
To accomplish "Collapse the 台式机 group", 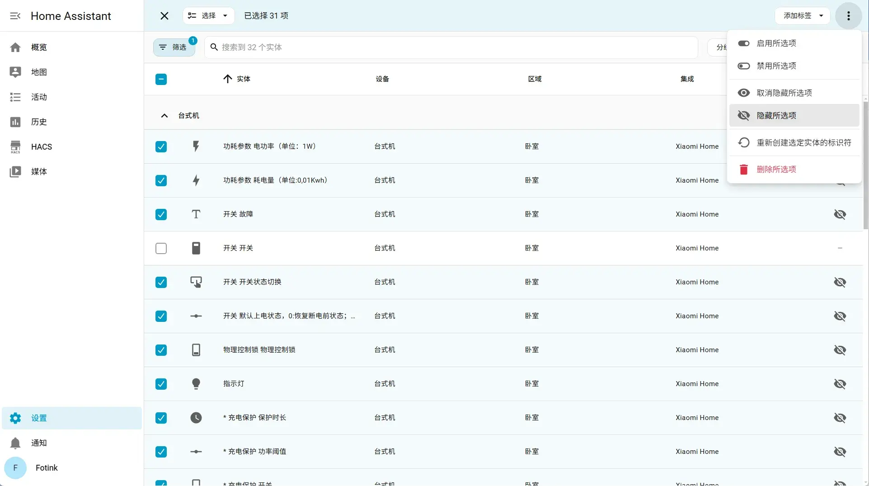I will [164, 116].
